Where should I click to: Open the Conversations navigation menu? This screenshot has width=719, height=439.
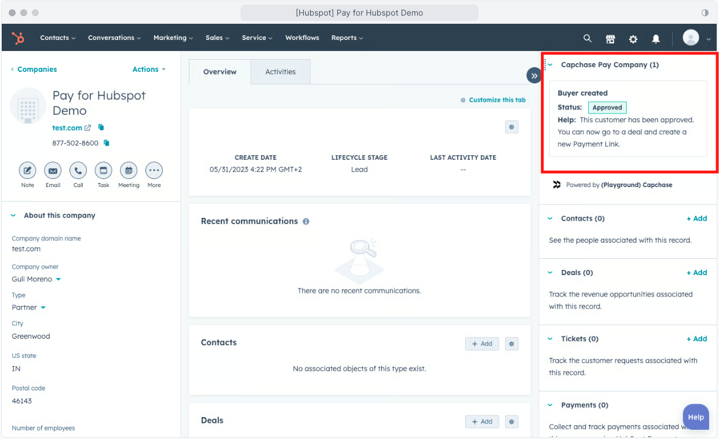pyautogui.click(x=115, y=38)
